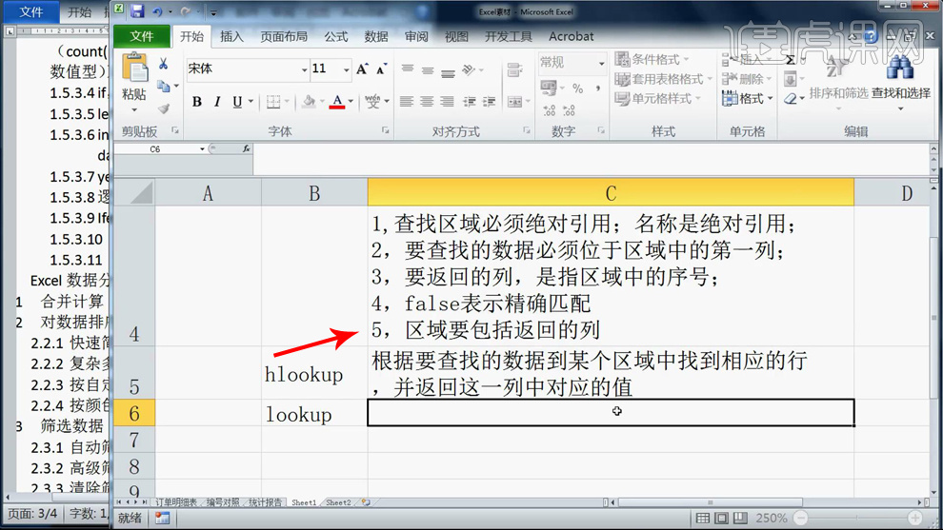The width and height of the screenshot is (943, 530).
Task: Open the Excel 文件 tab
Action: point(142,37)
